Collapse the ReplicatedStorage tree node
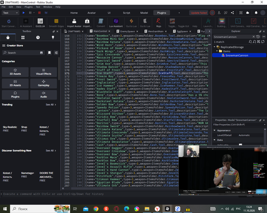 [215, 47]
